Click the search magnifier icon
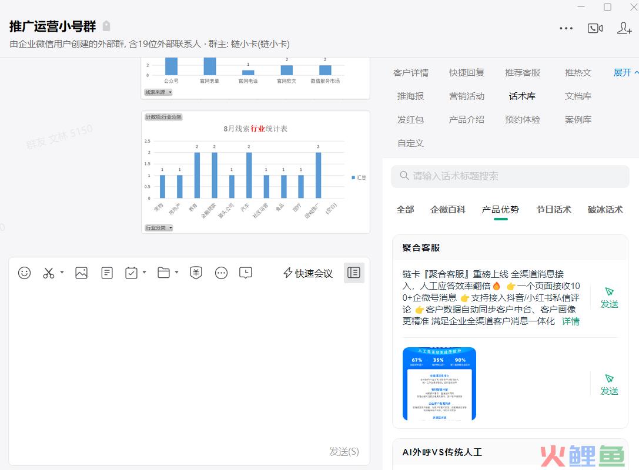This screenshot has width=639, height=470. 404,176
